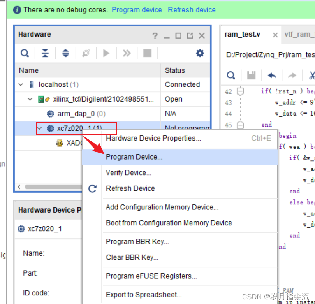Viewport: 315px width, 304px height.
Task: Click the undo arrow in editor toolbar
Action: pos(272,76)
